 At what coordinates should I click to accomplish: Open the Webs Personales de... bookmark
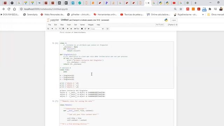[52, 15]
